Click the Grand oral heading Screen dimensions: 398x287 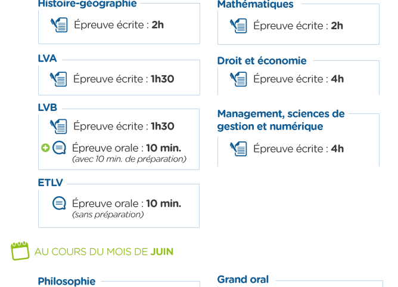(x=243, y=279)
